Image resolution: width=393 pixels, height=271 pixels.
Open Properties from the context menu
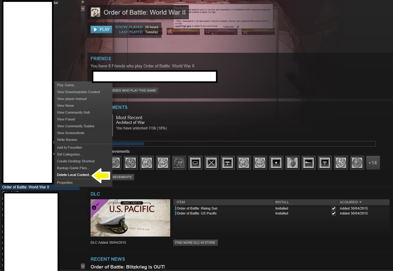click(65, 183)
